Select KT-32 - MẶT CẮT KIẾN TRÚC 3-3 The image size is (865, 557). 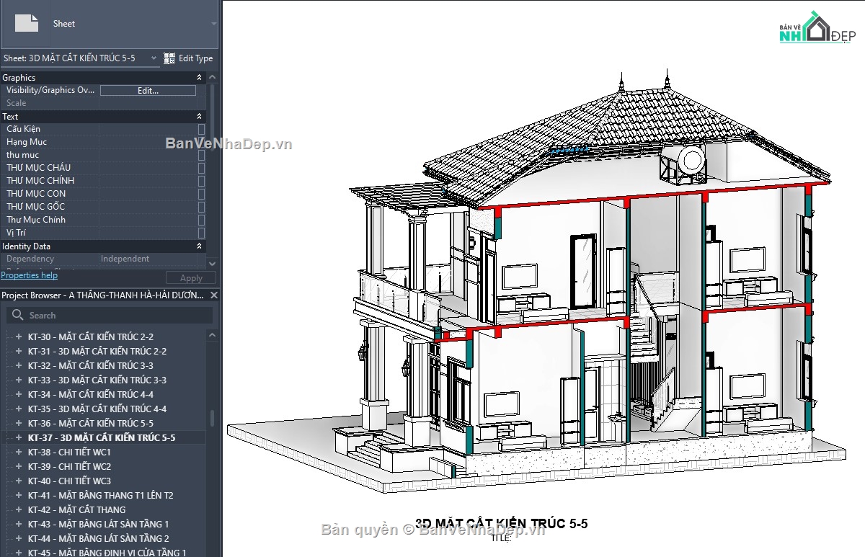click(91, 365)
